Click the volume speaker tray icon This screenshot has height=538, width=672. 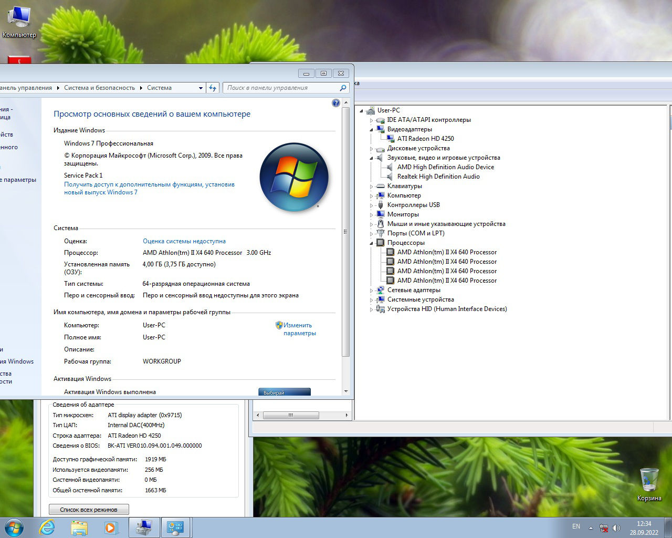point(616,527)
